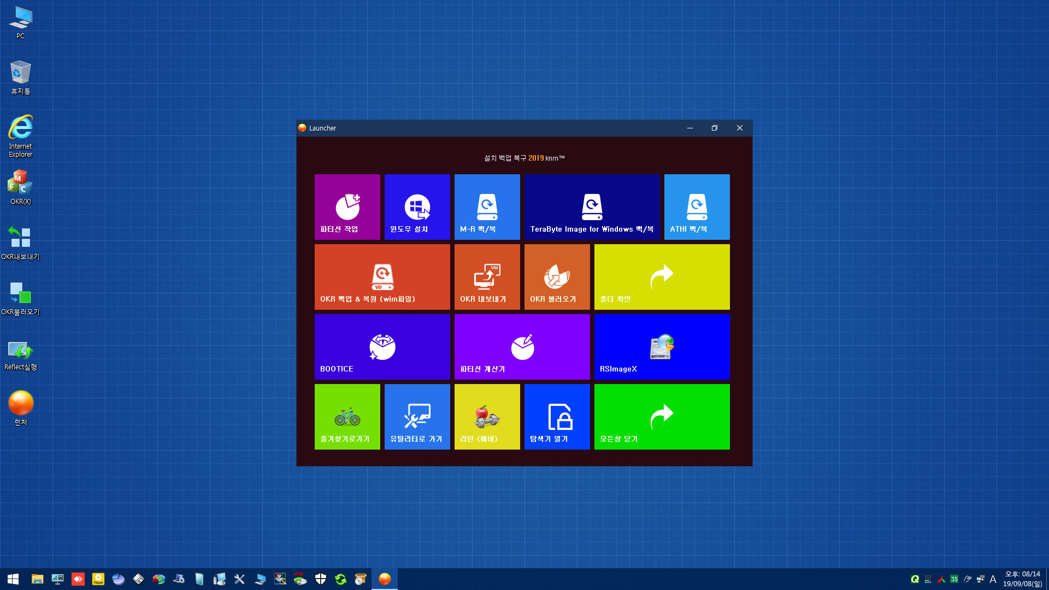Select the OKR내보내기 desktop icon

pos(20,243)
